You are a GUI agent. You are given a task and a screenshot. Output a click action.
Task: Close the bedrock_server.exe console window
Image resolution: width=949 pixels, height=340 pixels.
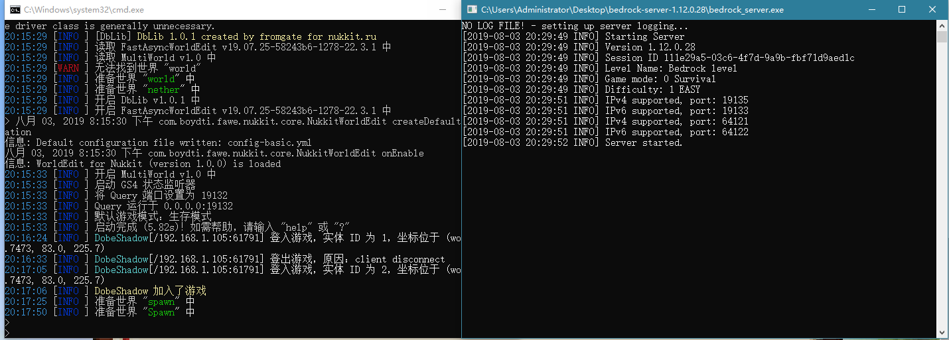click(932, 10)
